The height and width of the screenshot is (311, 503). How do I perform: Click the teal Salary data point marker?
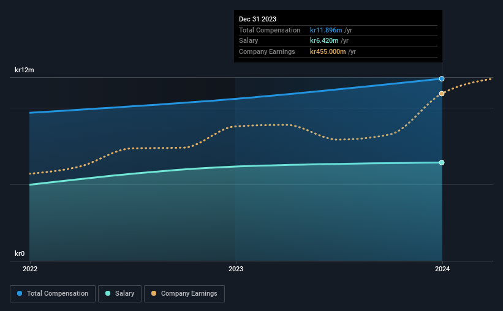[442, 163]
